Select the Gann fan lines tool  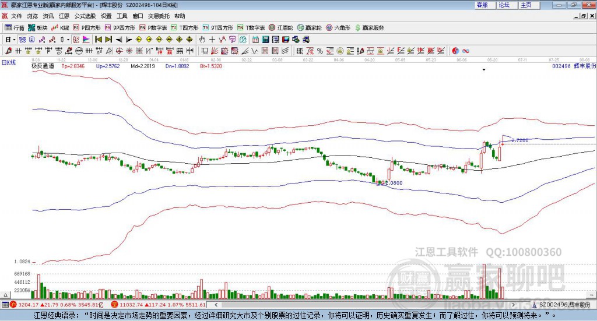coord(214,51)
